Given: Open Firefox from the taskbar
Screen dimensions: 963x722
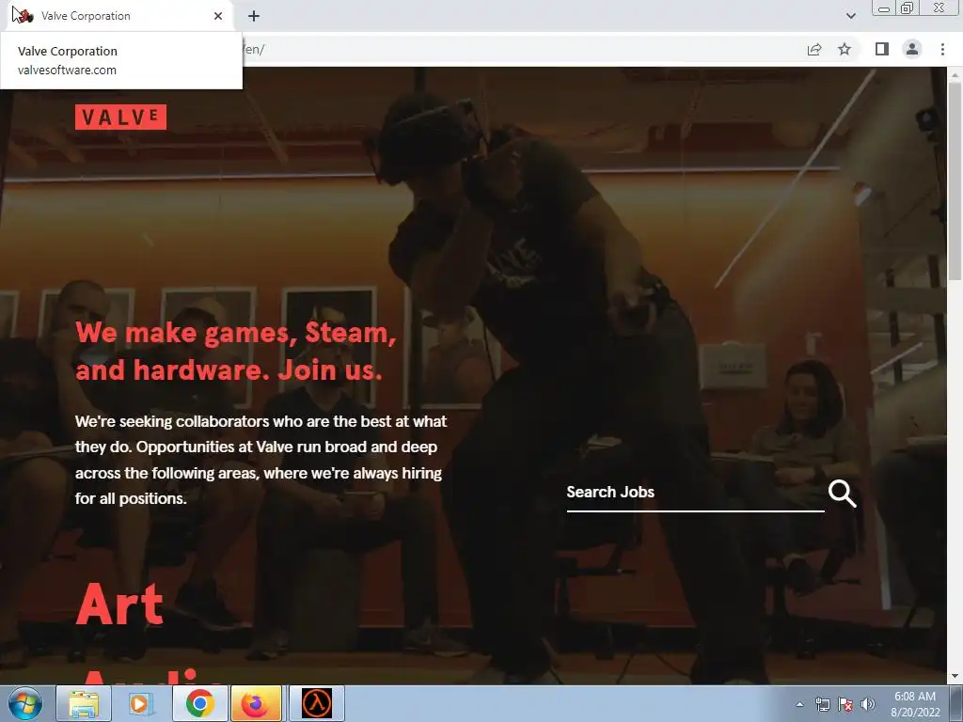Looking at the screenshot, I should (x=257, y=703).
